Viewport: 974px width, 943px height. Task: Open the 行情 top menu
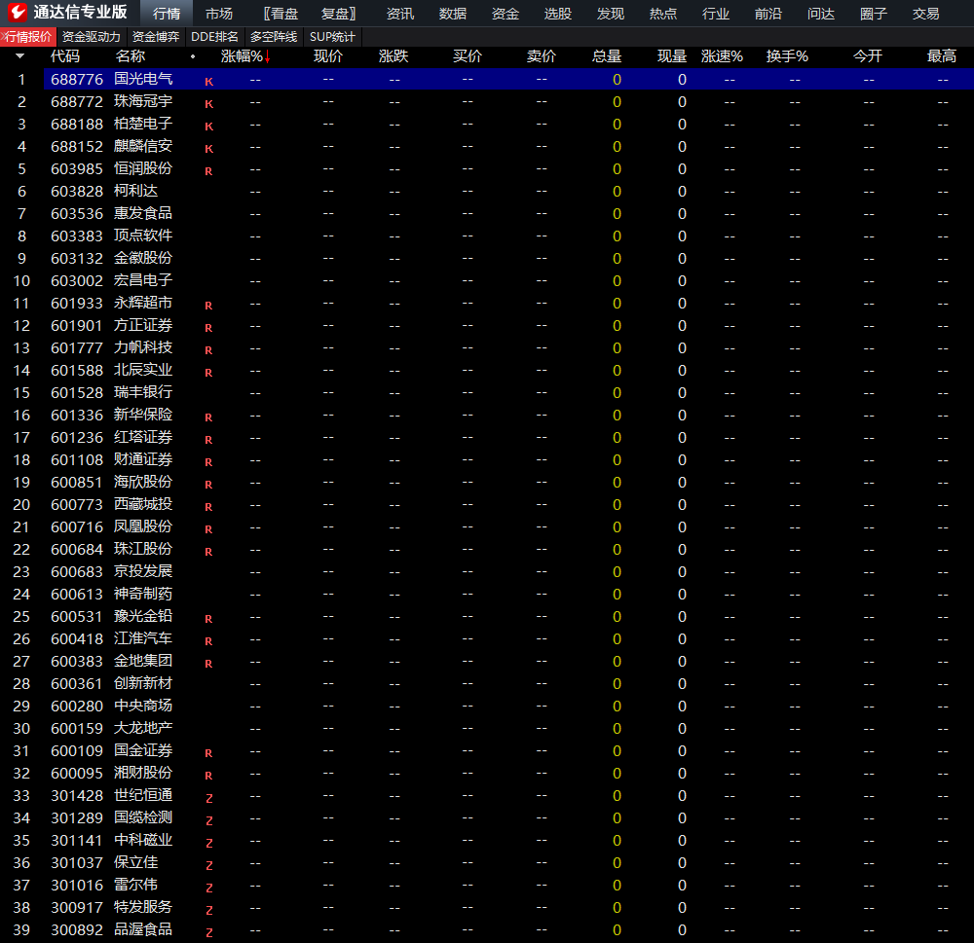pos(167,13)
